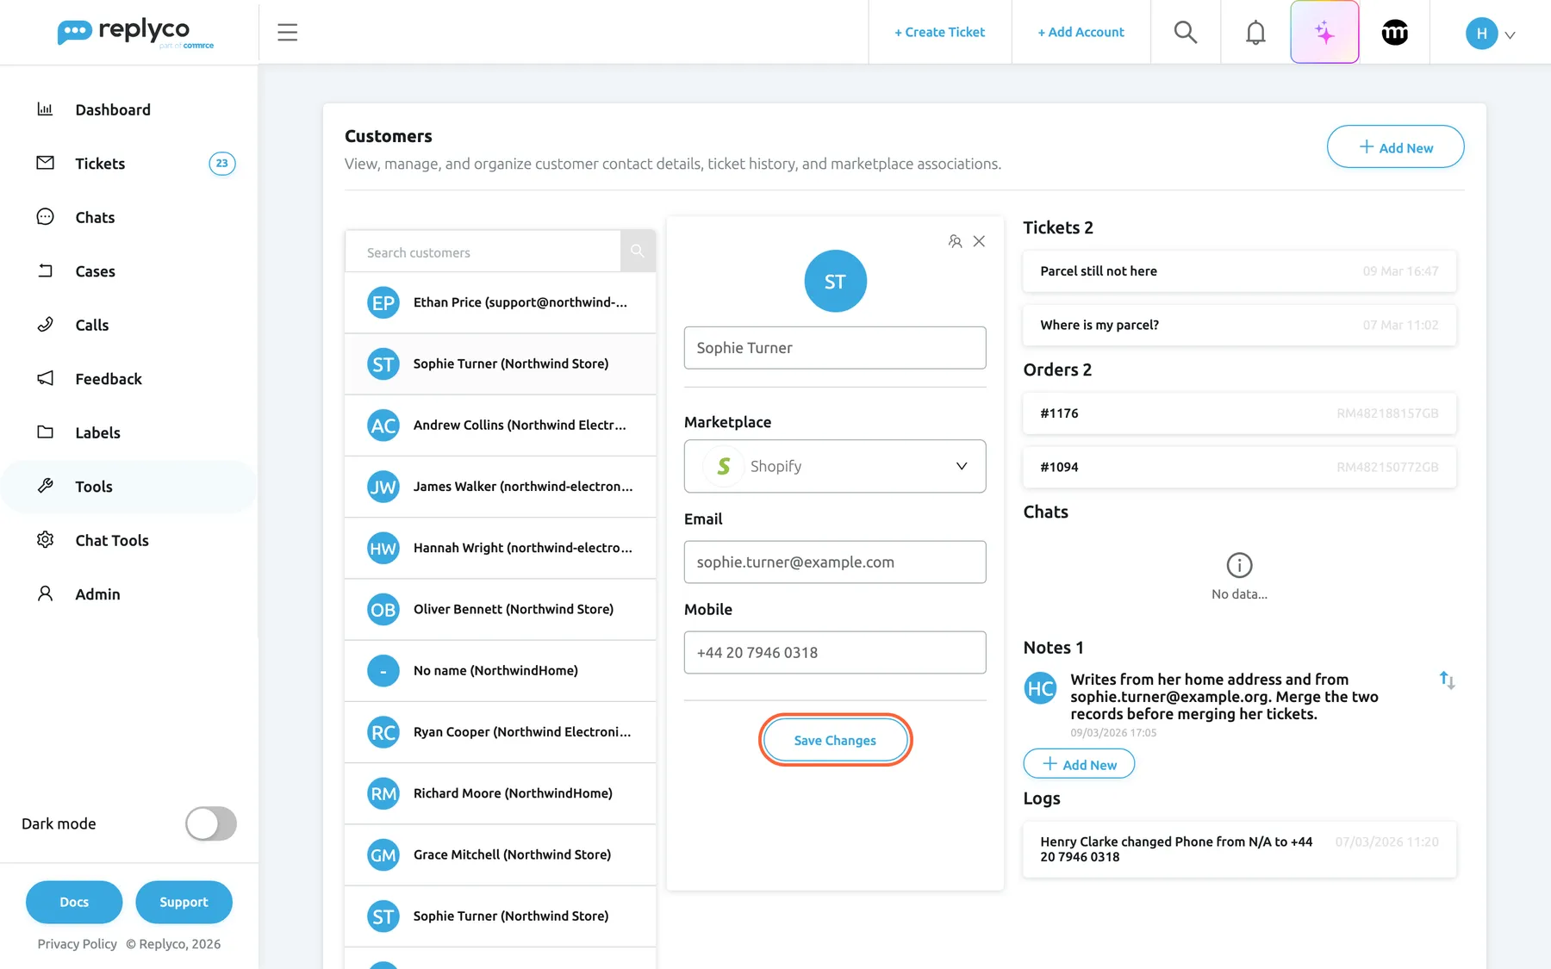Click Save Changes button
The image size is (1551, 969).
click(835, 740)
